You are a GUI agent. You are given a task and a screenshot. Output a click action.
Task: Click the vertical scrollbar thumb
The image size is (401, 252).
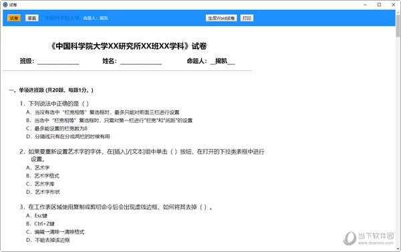(398, 25)
